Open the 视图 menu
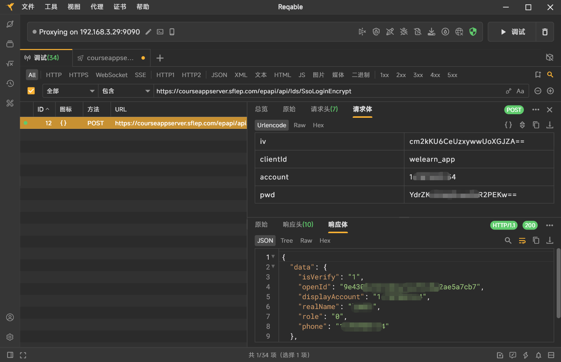 74,7
